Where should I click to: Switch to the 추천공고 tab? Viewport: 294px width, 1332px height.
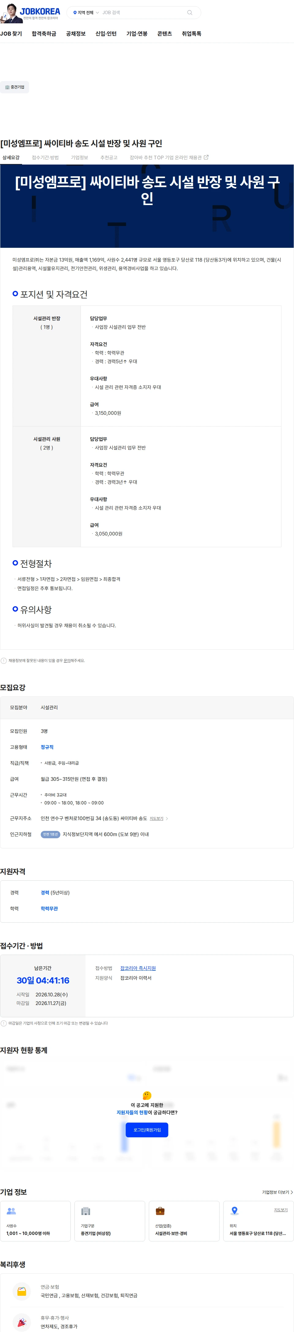pos(109,157)
